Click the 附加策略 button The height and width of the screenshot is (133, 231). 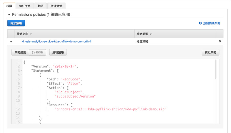click(x=16, y=23)
